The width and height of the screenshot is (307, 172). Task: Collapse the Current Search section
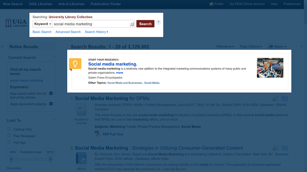point(54,57)
